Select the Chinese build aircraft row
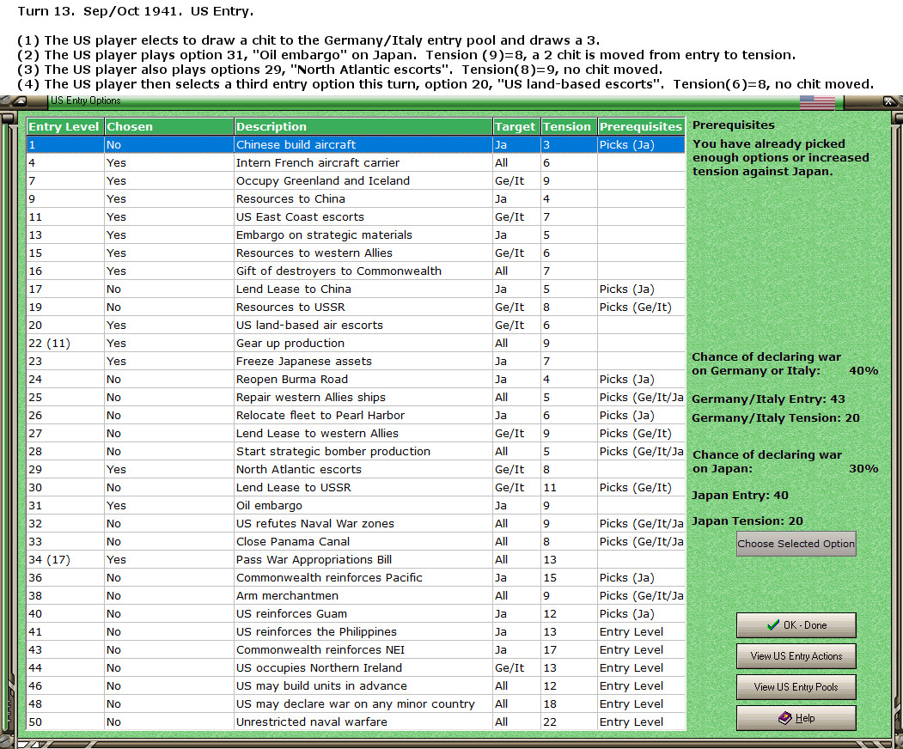Screen dimensions: 903x749 click(x=356, y=144)
